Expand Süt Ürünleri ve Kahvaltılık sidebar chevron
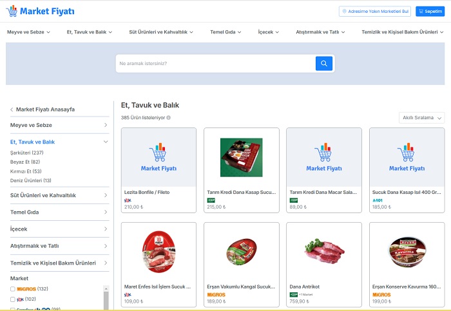Screen dimensions: 451x311 pos(106,195)
